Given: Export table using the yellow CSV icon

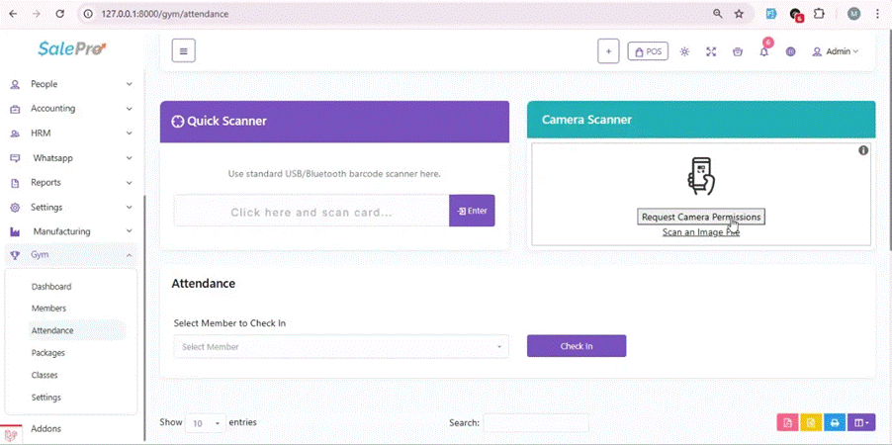Looking at the screenshot, I should [811, 423].
